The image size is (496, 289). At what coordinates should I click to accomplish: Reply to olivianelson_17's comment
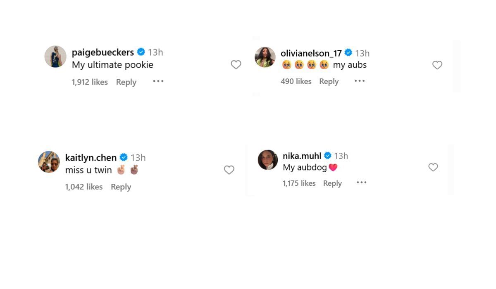(329, 82)
